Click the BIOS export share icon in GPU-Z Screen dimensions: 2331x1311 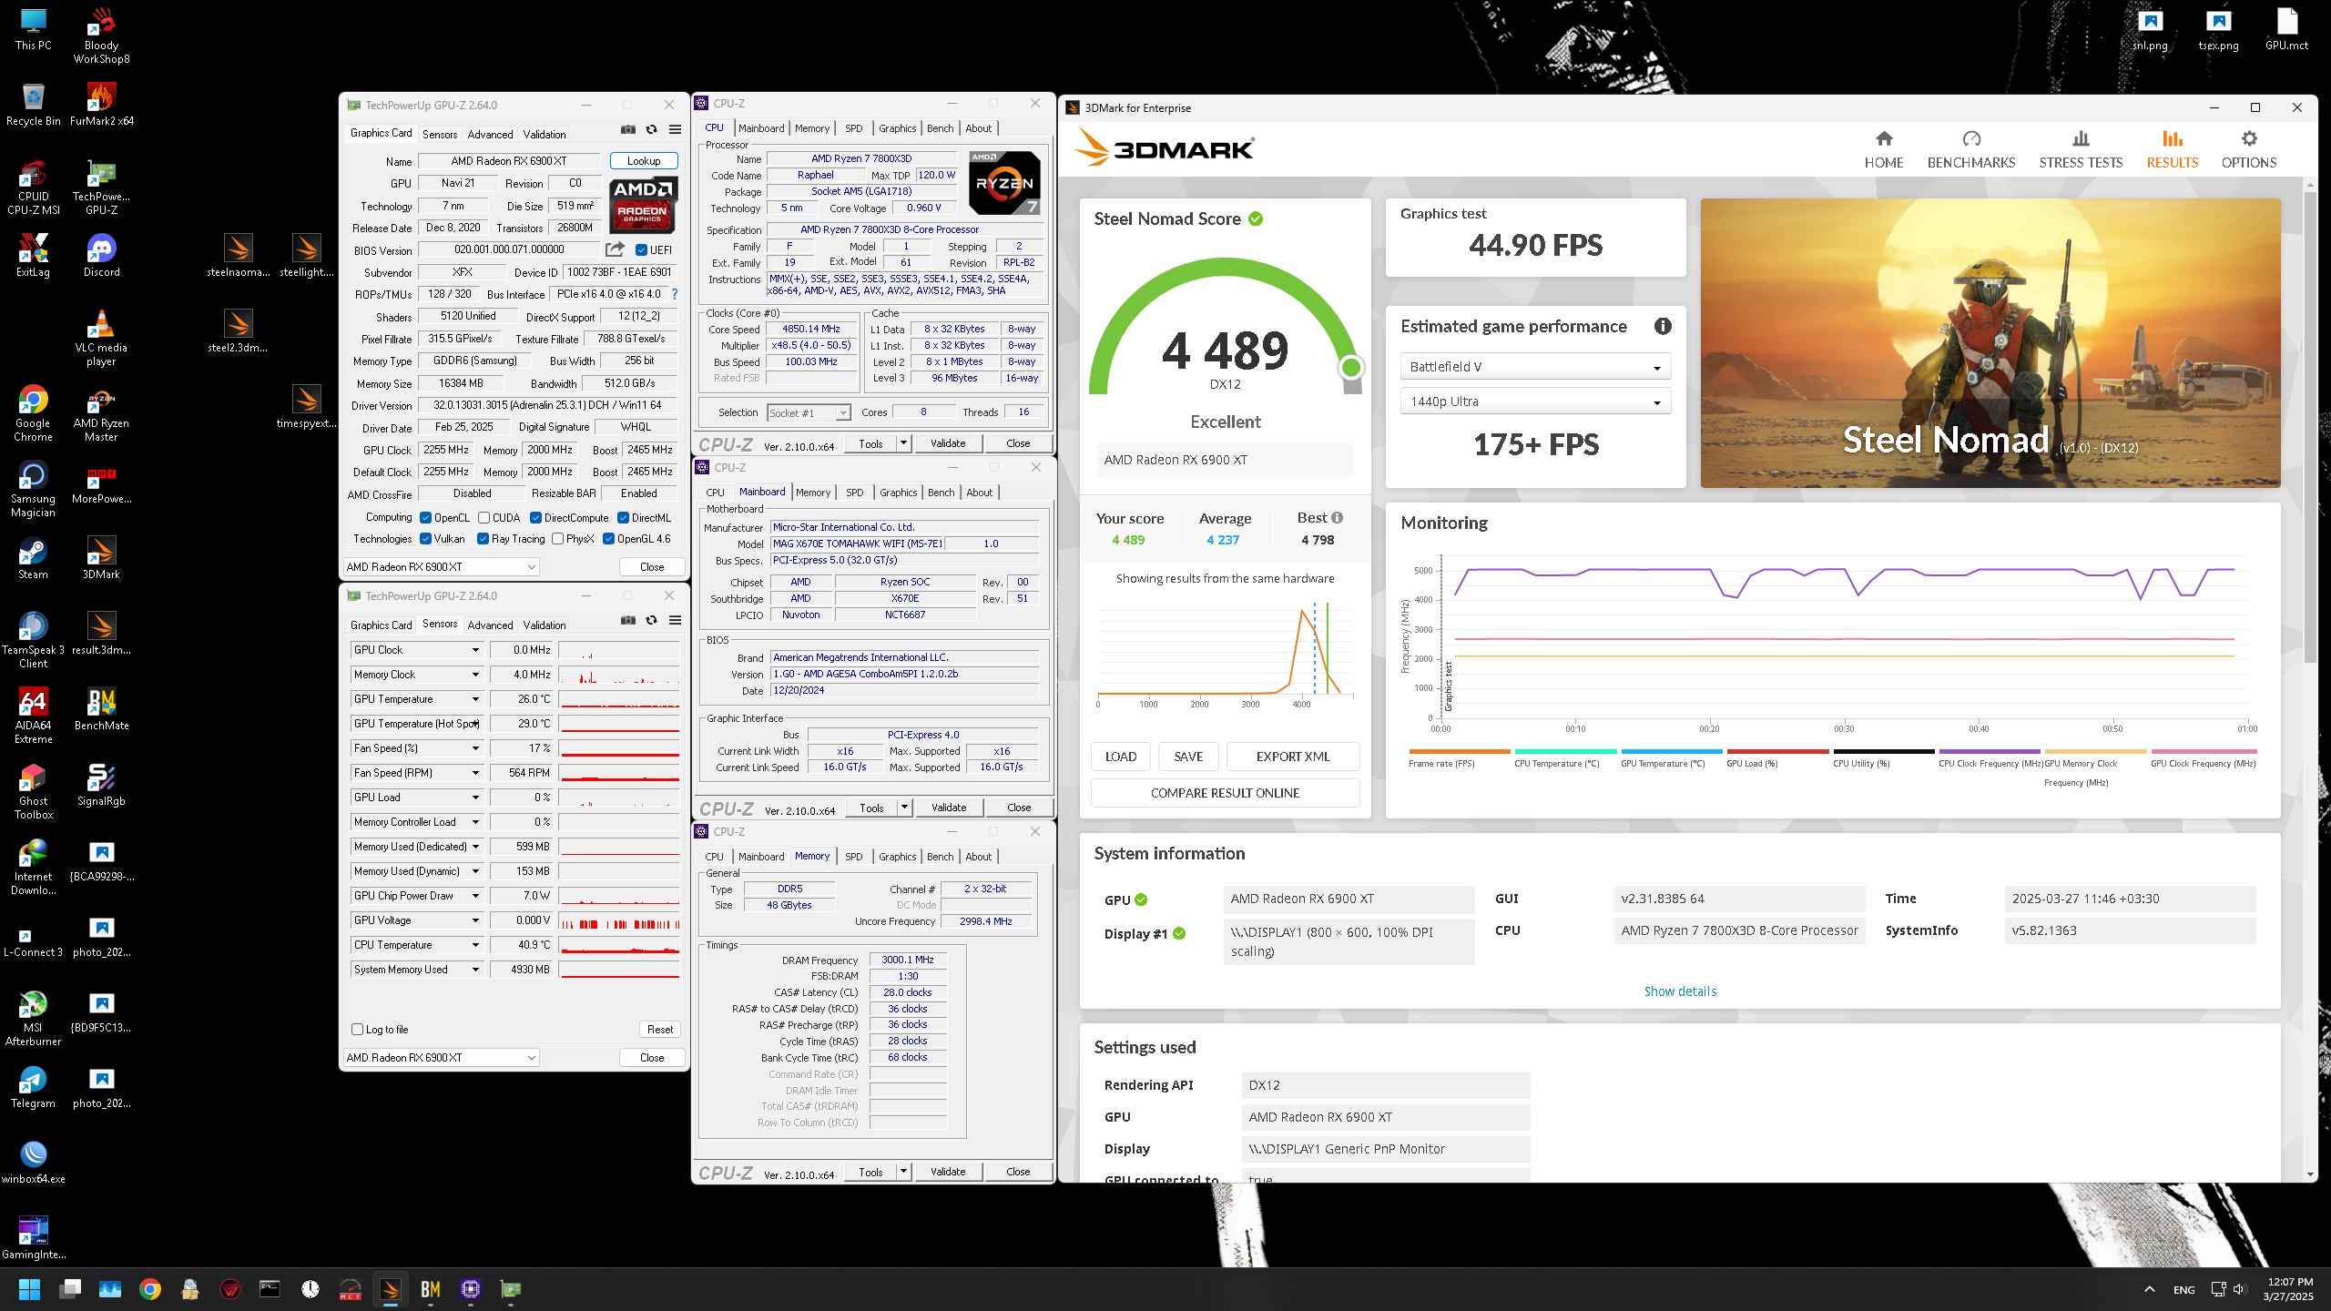[x=615, y=249]
